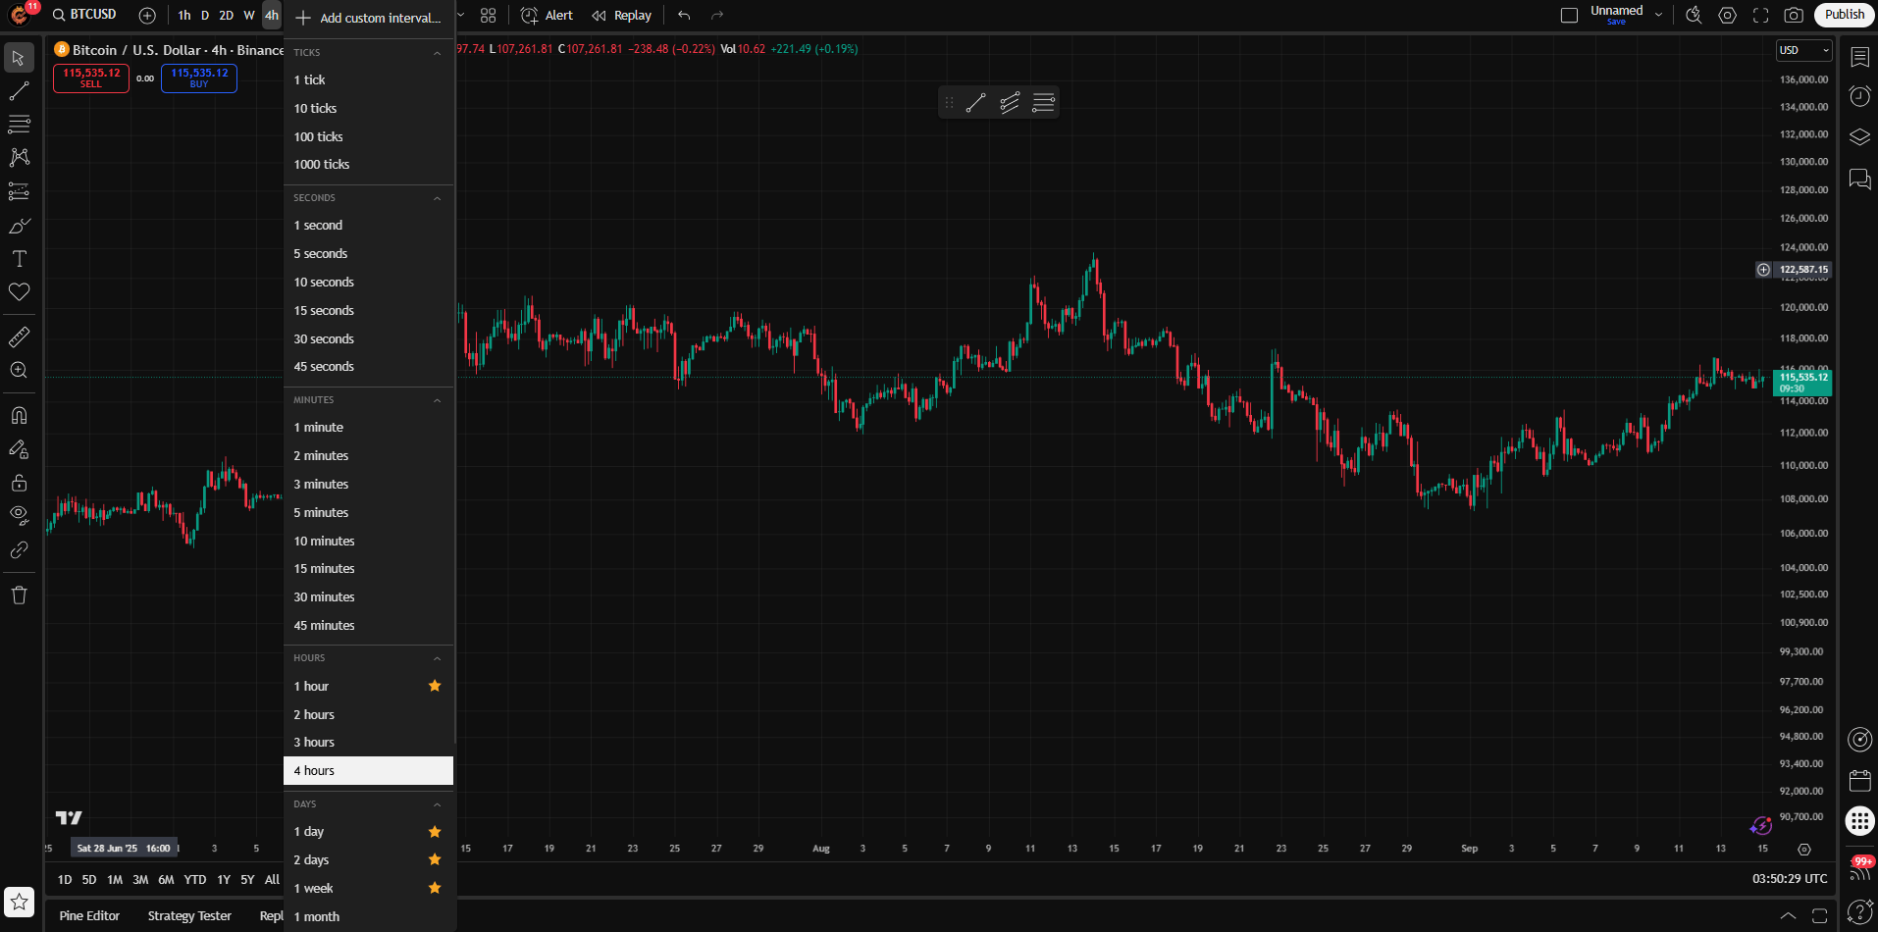
Task: Toggle magnet mode for drawings
Action: tap(19, 416)
